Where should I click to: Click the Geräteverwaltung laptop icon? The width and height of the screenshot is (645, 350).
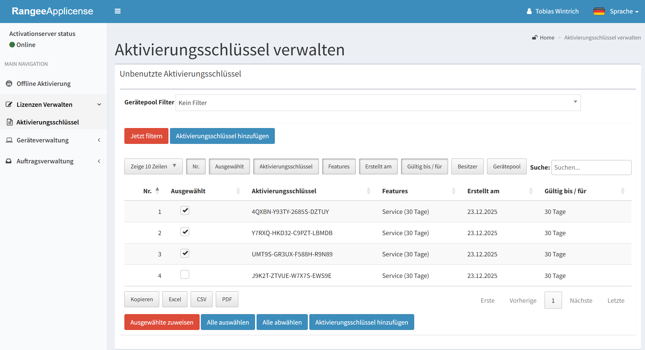tap(9, 140)
